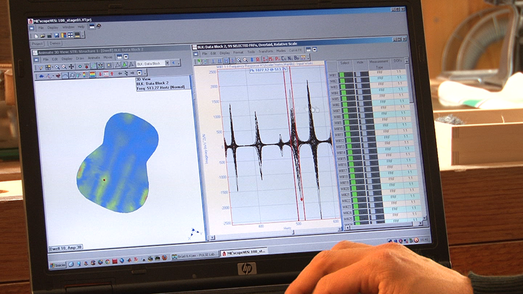Click the Mh magnitude icon

[271, 59]
